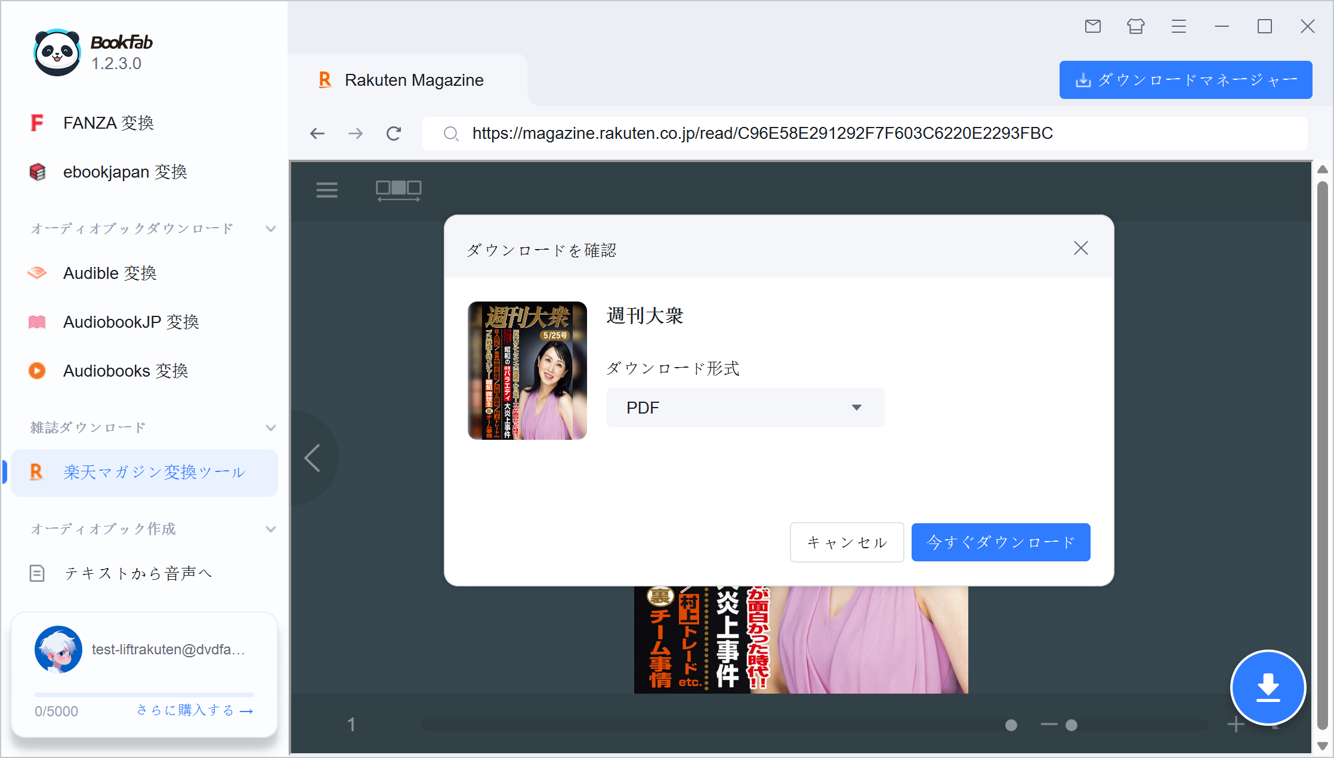Go back in browser

(x=317, y=133)
